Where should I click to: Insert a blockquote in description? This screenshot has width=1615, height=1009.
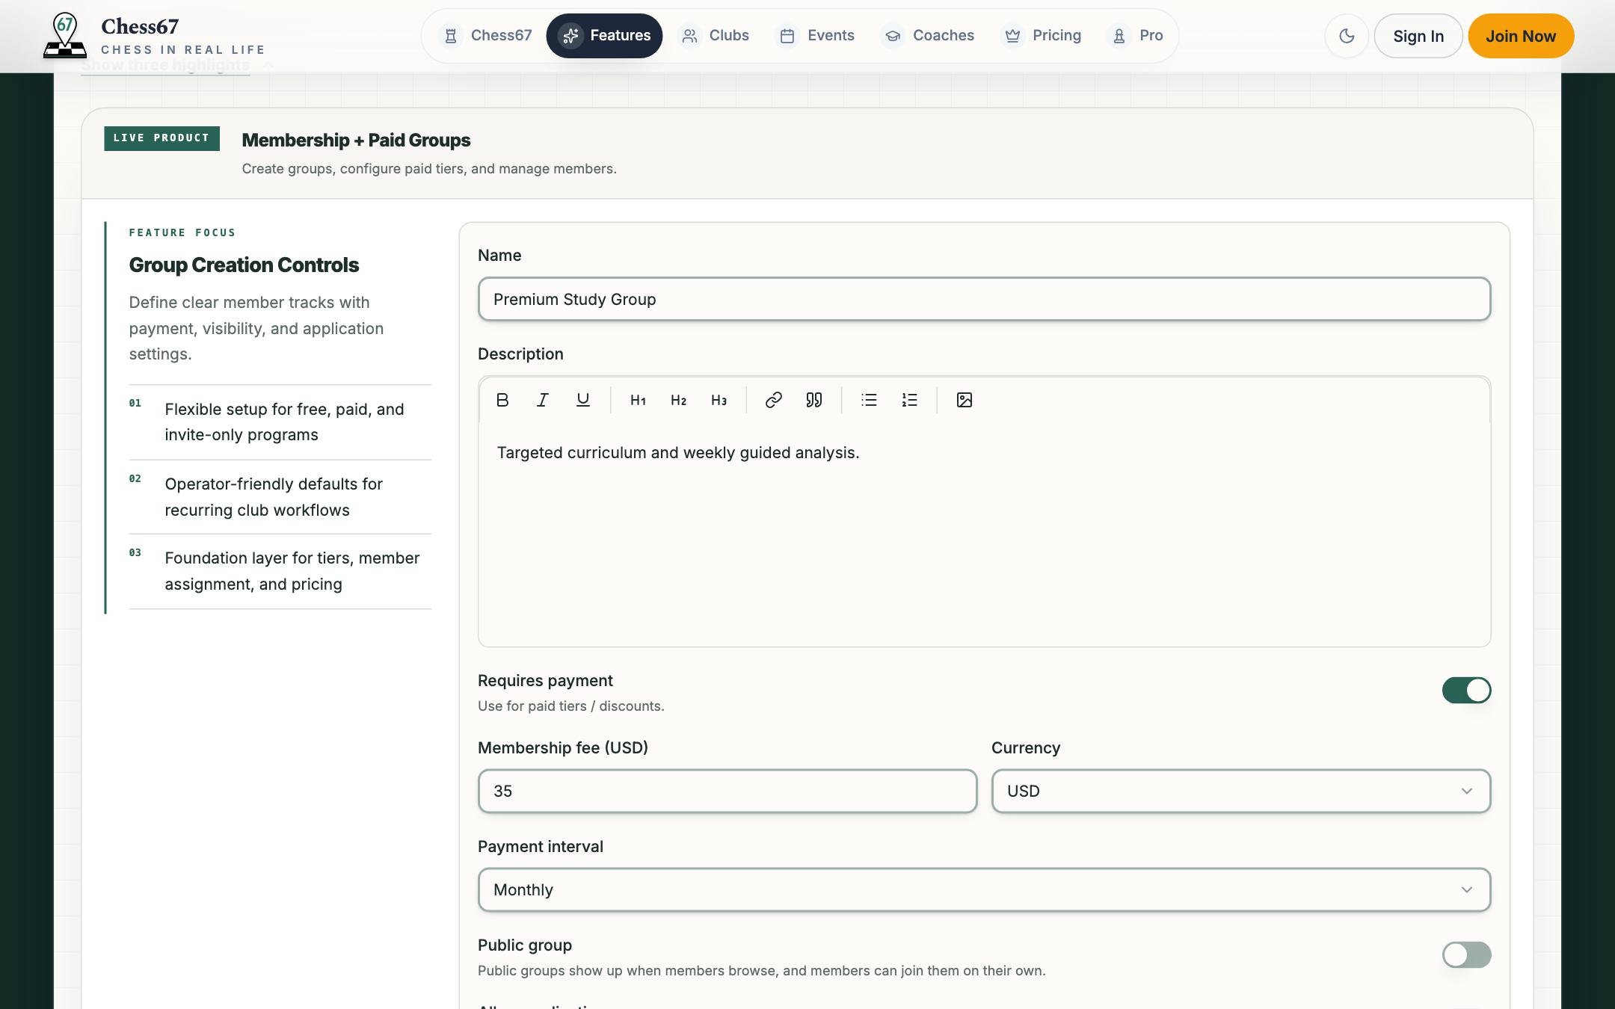(x=814, y=400)
